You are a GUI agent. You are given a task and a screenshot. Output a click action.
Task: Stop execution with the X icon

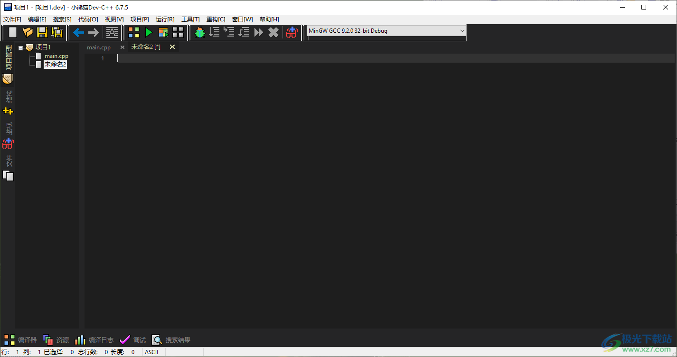pyautogui.click(x=273, y=32)
